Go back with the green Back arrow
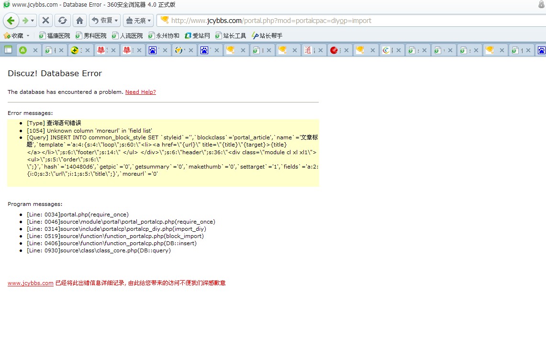This screenshot has height=363, width=546. click(11, 21)
